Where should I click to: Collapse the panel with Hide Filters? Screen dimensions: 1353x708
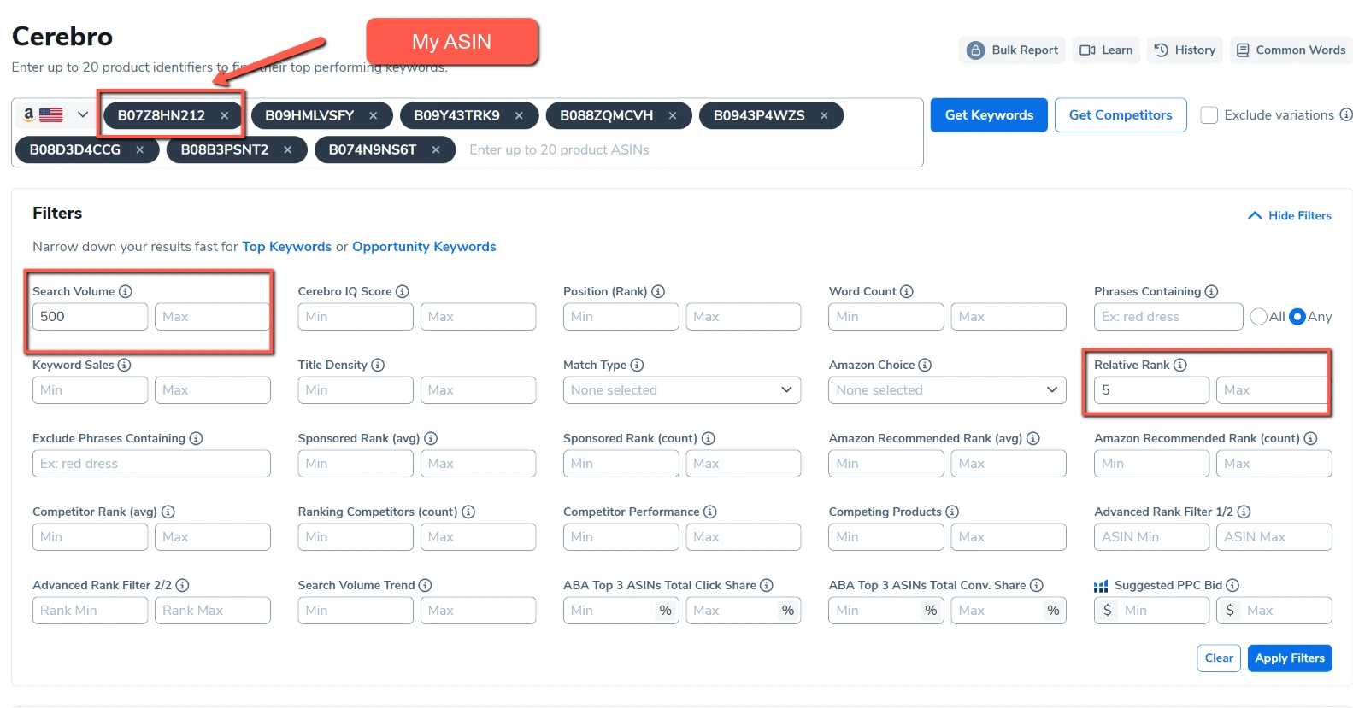1290,216
